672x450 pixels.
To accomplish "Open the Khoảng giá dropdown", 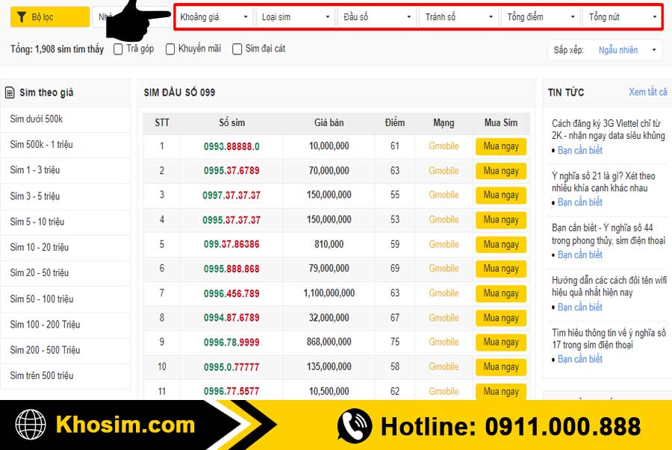I will point(214,16).
